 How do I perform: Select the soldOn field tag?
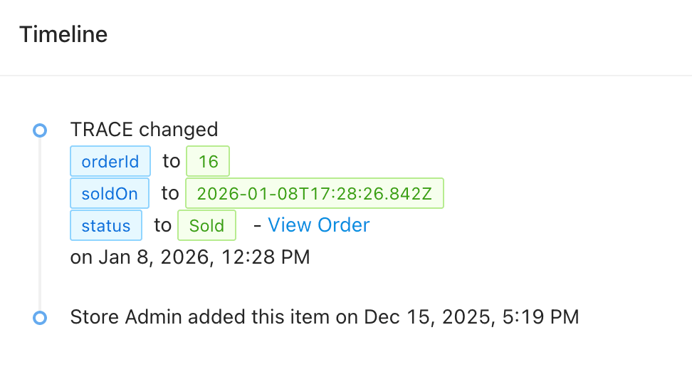pyautogui.click(x=110, y=193)
